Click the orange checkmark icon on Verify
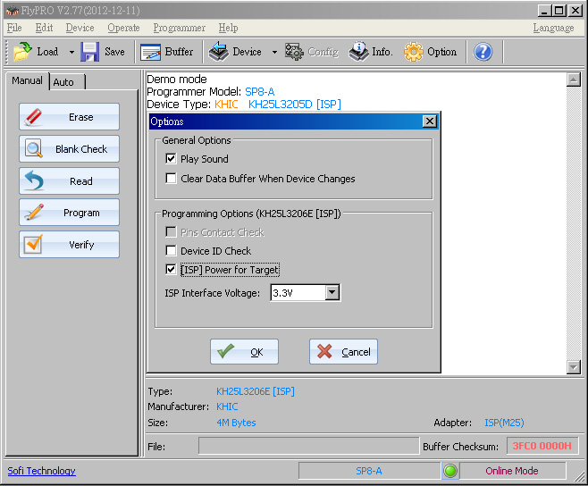The image size is (588, 486). coord(33,244)
